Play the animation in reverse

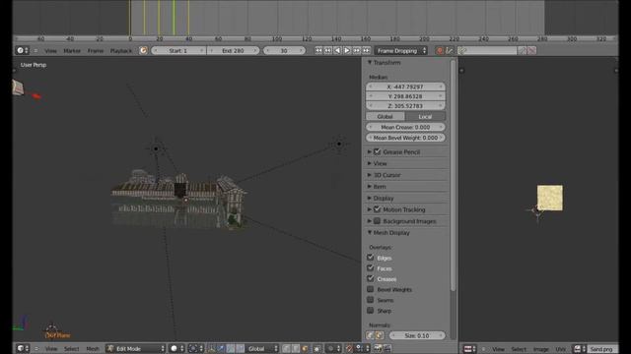point(337,50)
